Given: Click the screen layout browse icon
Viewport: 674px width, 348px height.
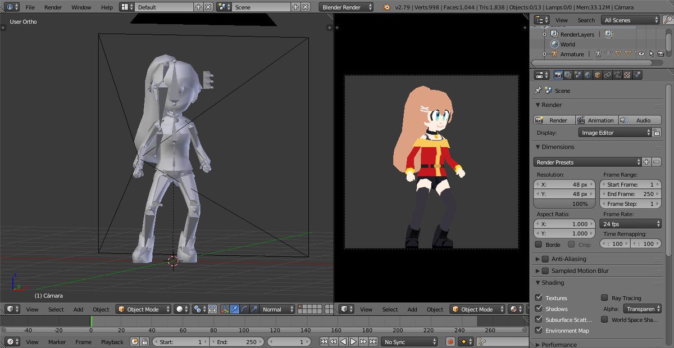Looking at the screenshot, I should (126, 7).
